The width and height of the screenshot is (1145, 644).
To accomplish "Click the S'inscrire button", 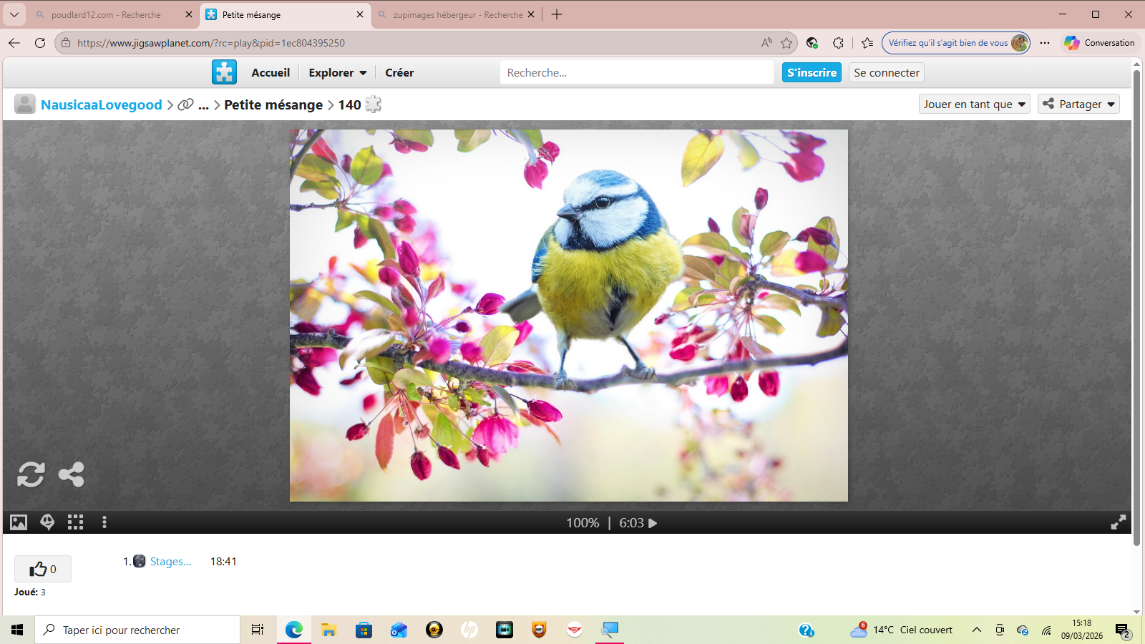I will point(812,72).
